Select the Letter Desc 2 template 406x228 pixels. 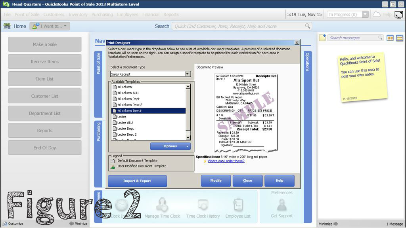point(148,135)
